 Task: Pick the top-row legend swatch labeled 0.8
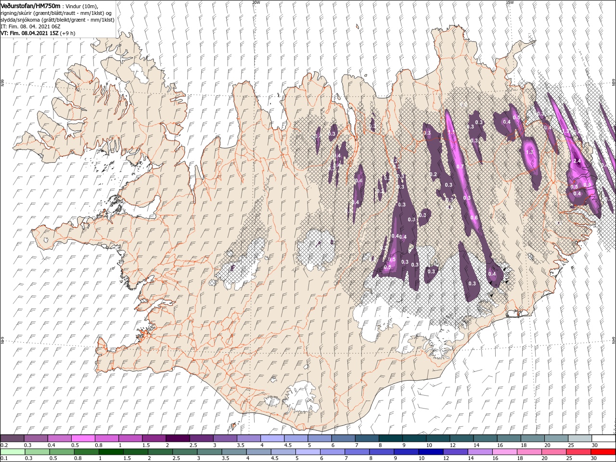click(106, 438)
